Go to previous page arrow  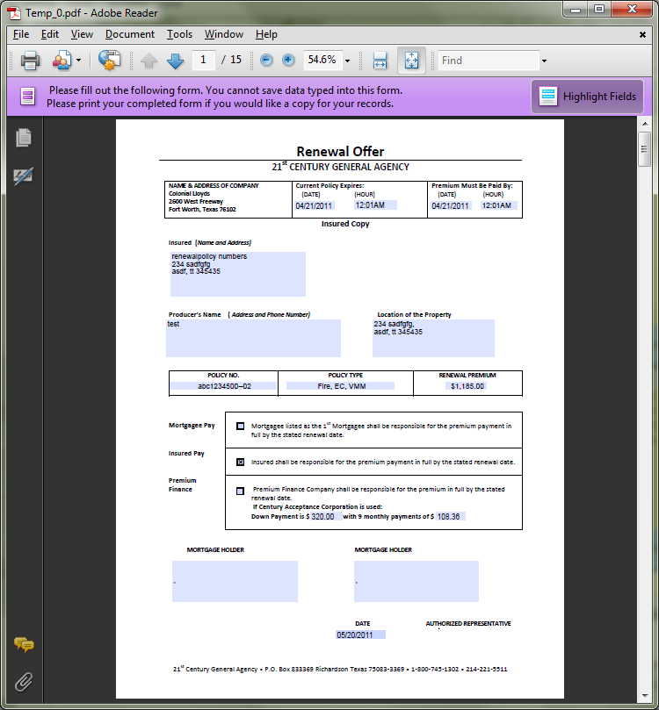pos(148,61)
